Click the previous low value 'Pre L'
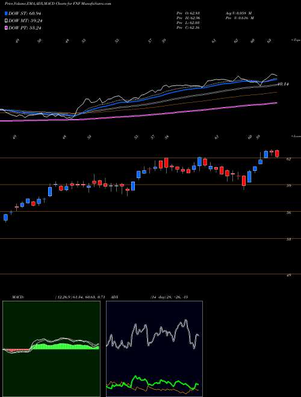Image resolution: width=301 pixels, height=397 pixels. pos(188,23)
